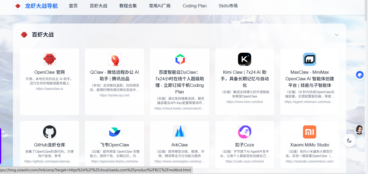This screenshot has height=174, width=368.
Task: Toggle dark mode with moon button
Action: (x=349, y=140)
